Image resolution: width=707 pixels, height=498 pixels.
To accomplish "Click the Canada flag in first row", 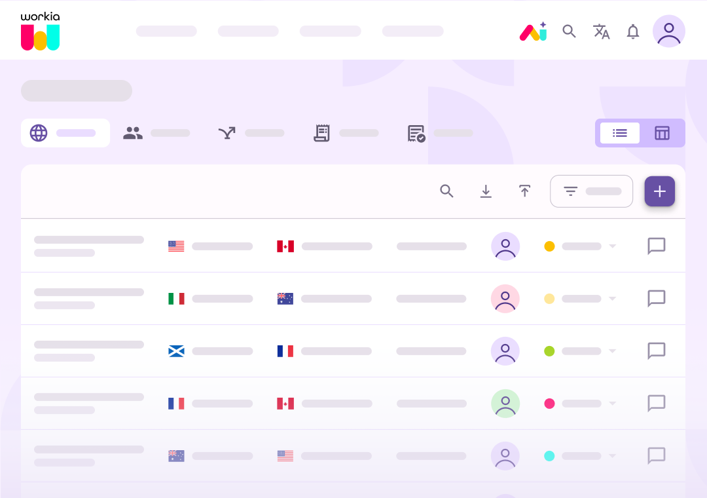I will [285, 246].
